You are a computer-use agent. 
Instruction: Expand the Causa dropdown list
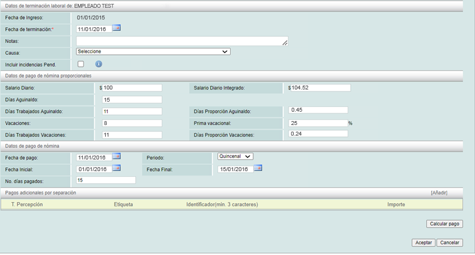point(153,52)
